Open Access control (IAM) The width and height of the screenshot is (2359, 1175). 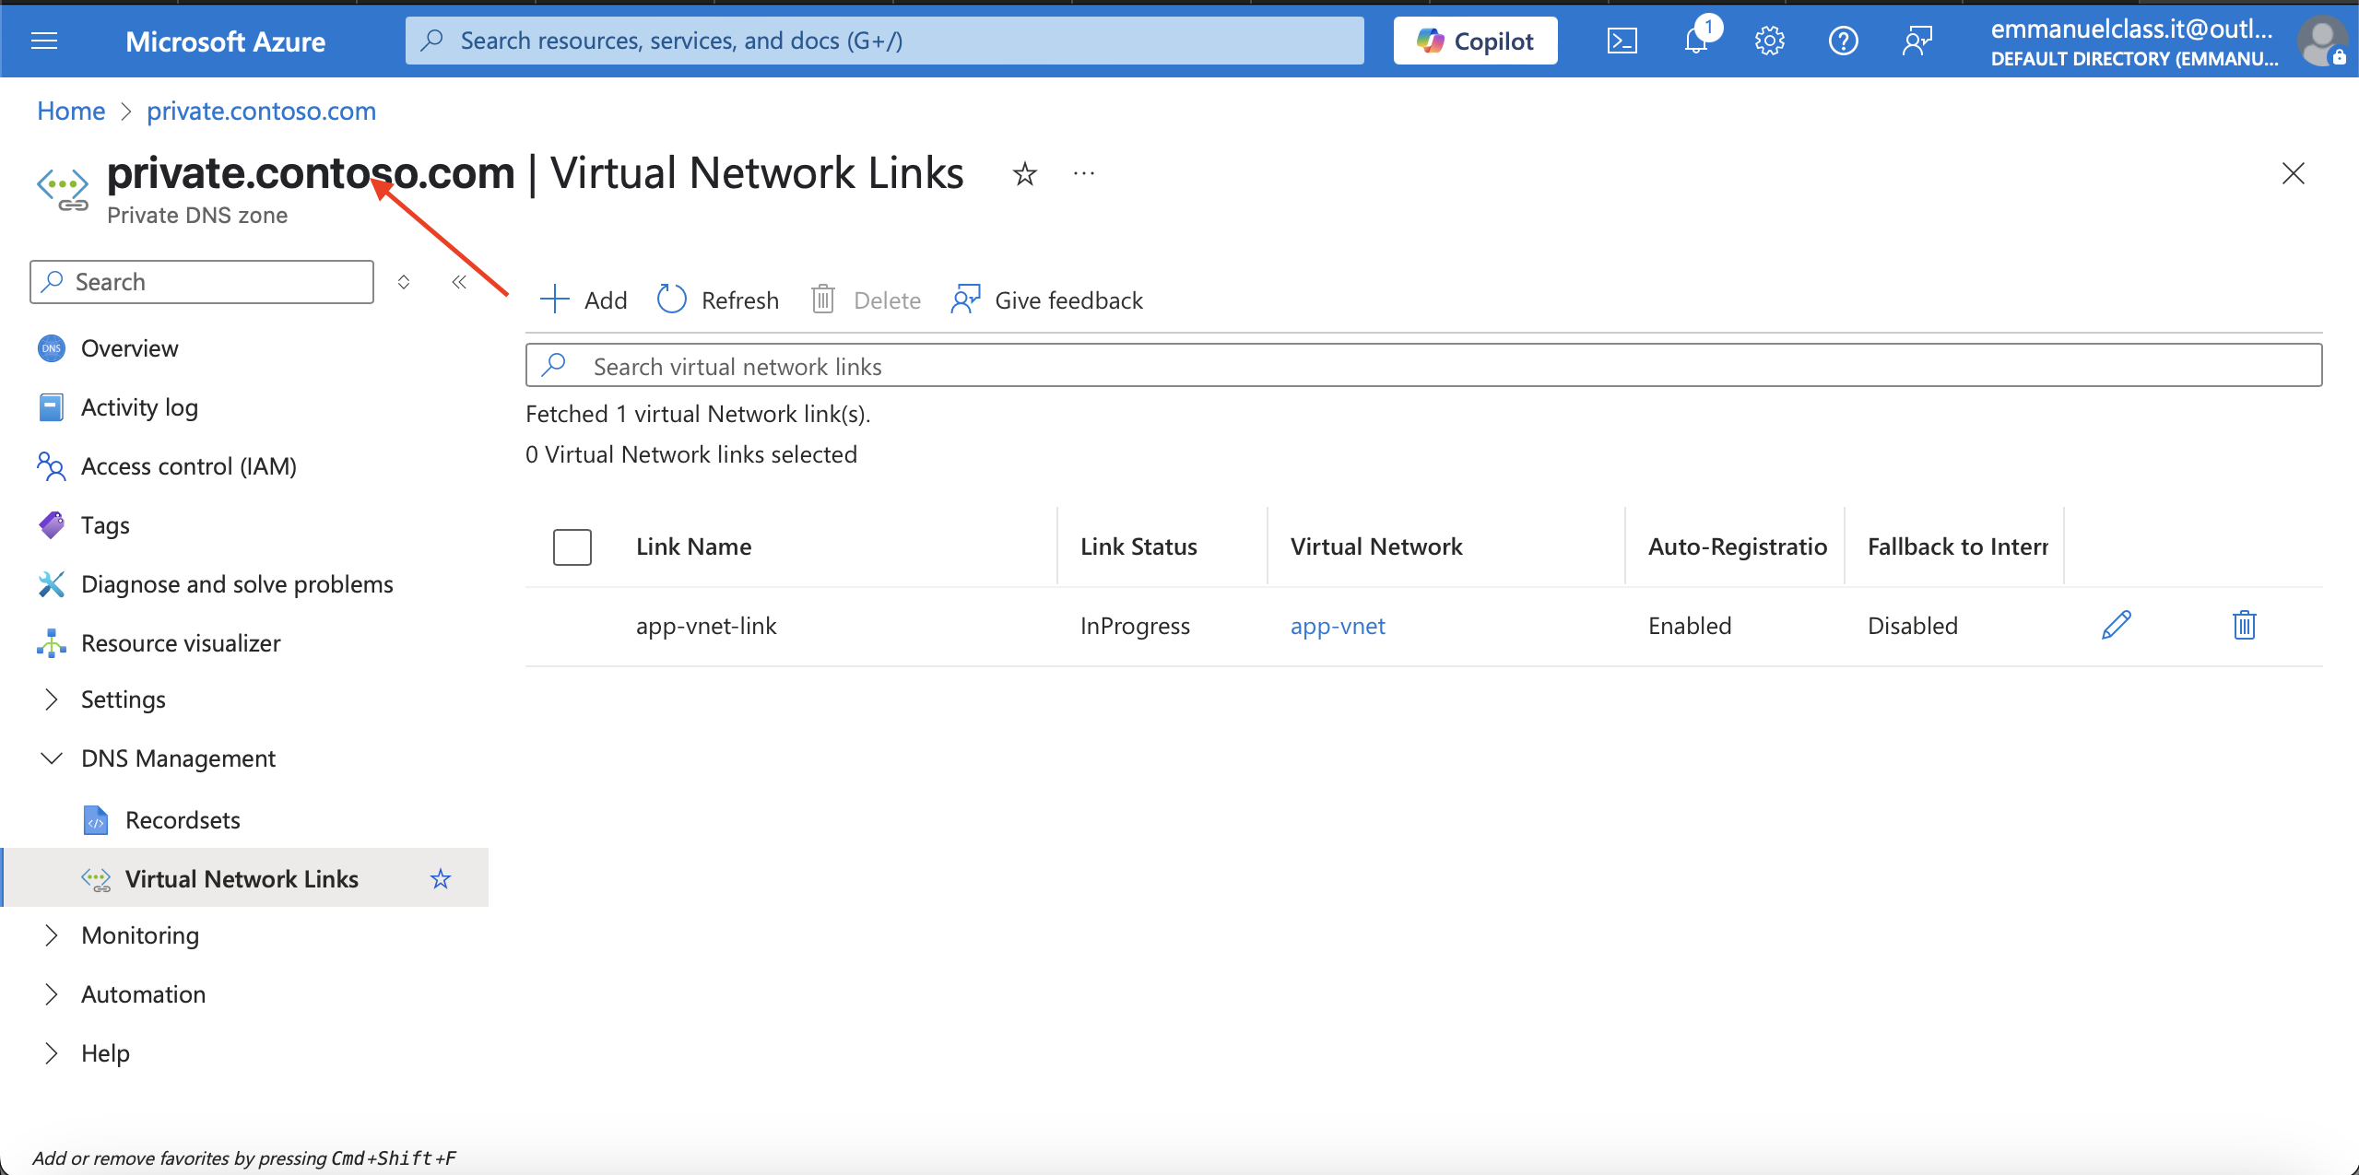point(188,466)
